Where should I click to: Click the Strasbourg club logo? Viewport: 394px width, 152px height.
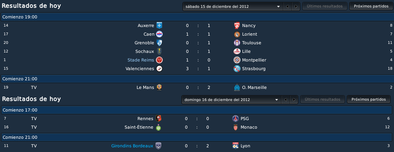[237, 69]
